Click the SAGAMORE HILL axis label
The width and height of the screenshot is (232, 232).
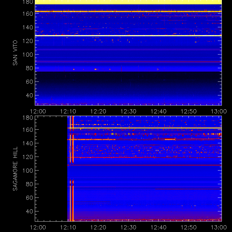[x=15, y=169]
